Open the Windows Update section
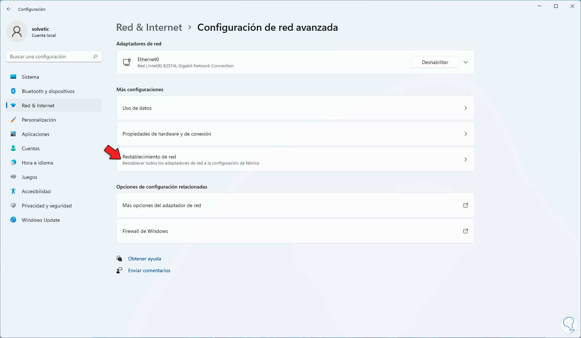 54,220
